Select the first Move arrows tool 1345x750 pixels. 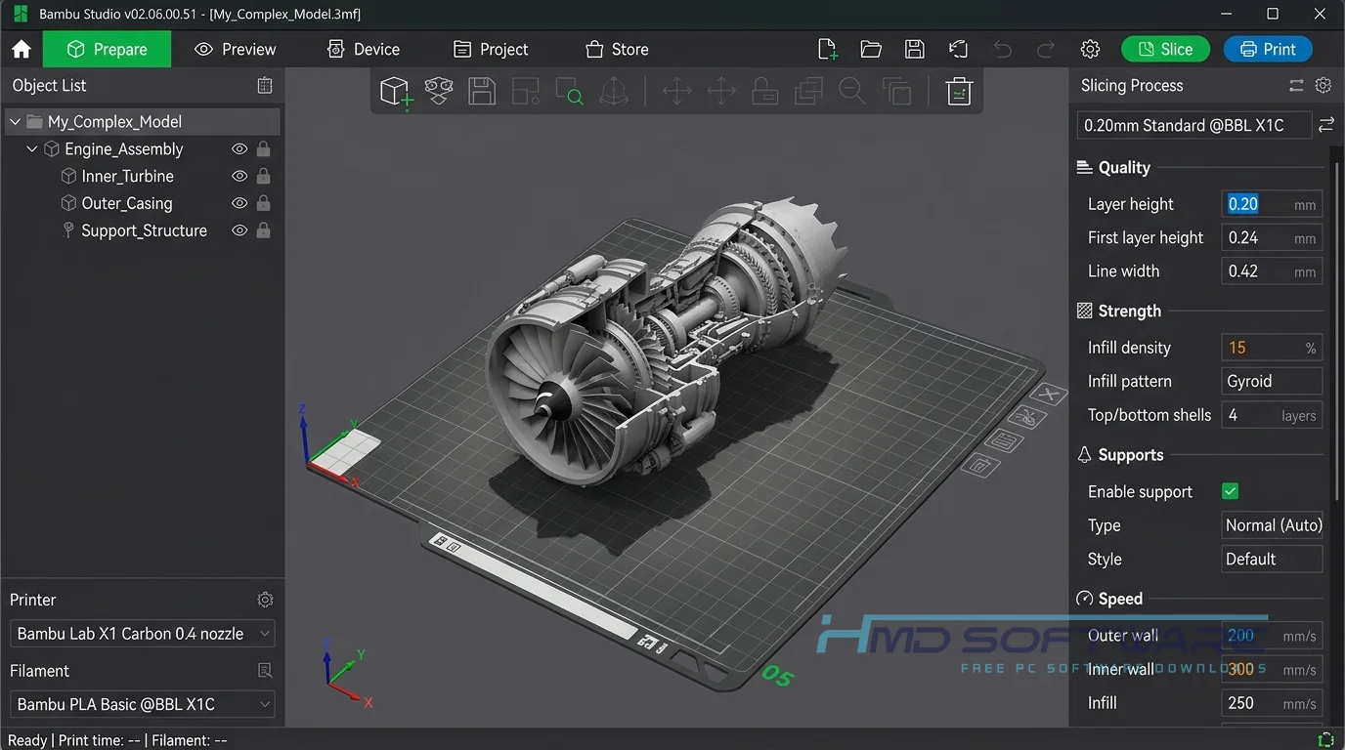pyautogui.click(x=676, y=92)
